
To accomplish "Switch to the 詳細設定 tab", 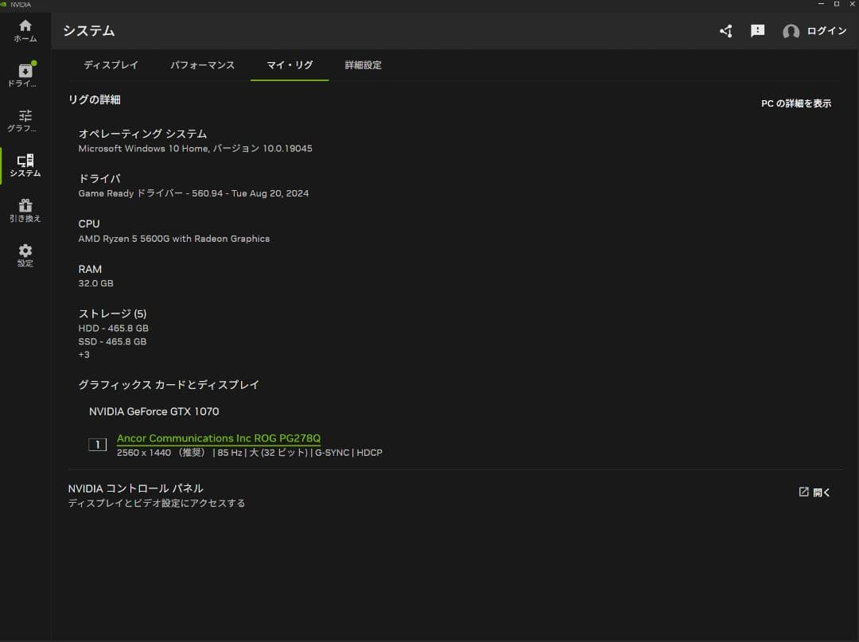I will coord(363,65).
